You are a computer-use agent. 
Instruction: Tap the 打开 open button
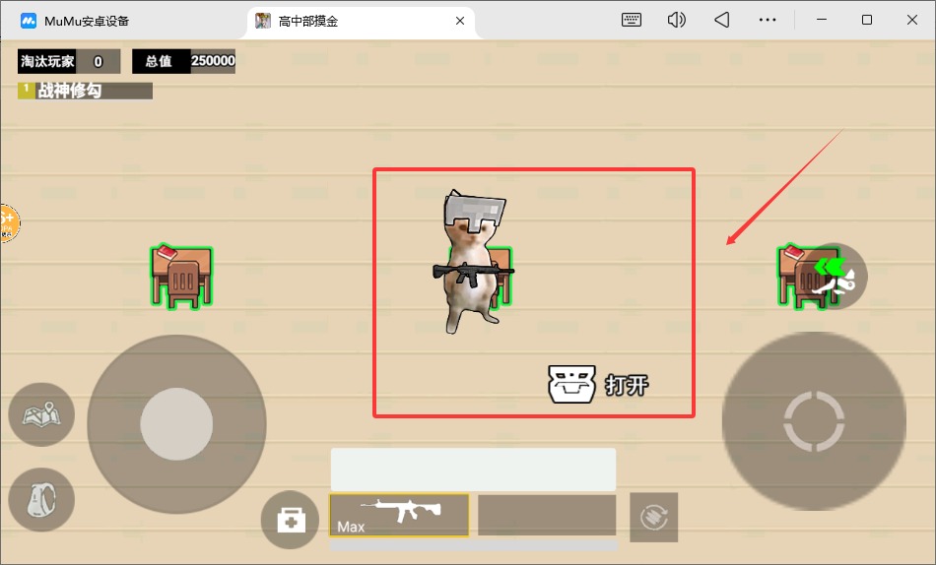click(x=599, y=384)
